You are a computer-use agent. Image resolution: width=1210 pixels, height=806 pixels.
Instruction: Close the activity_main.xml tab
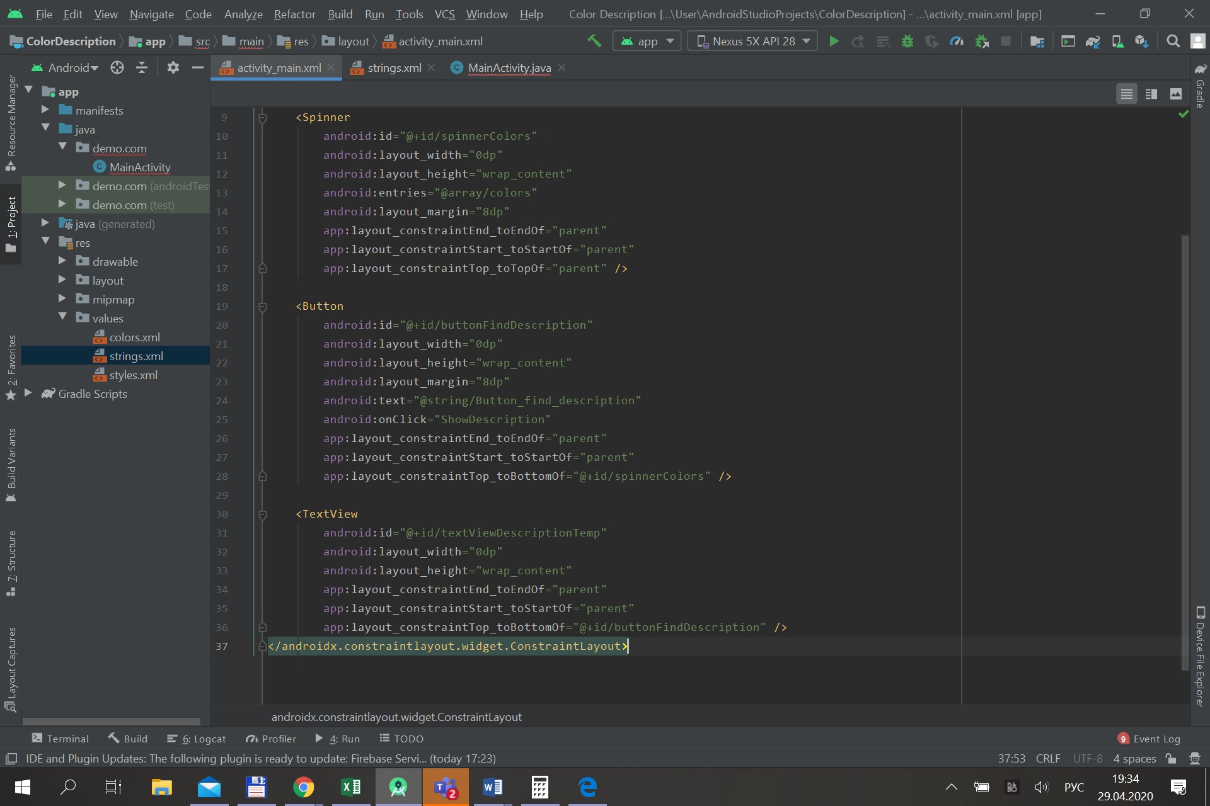tap(331, 67)
